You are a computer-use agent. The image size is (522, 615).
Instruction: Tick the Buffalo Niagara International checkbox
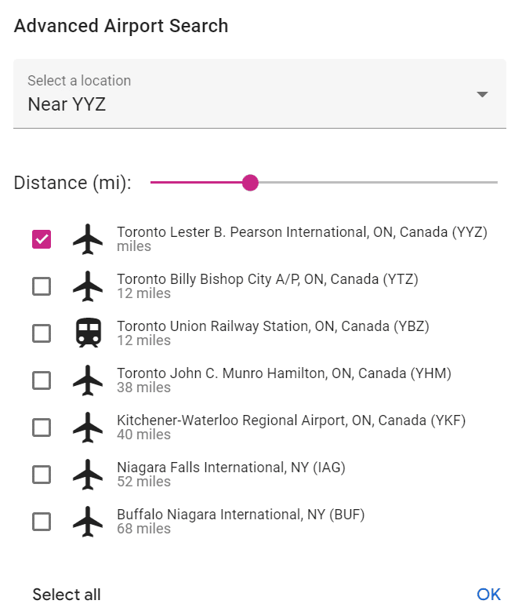tap(42, 522)
